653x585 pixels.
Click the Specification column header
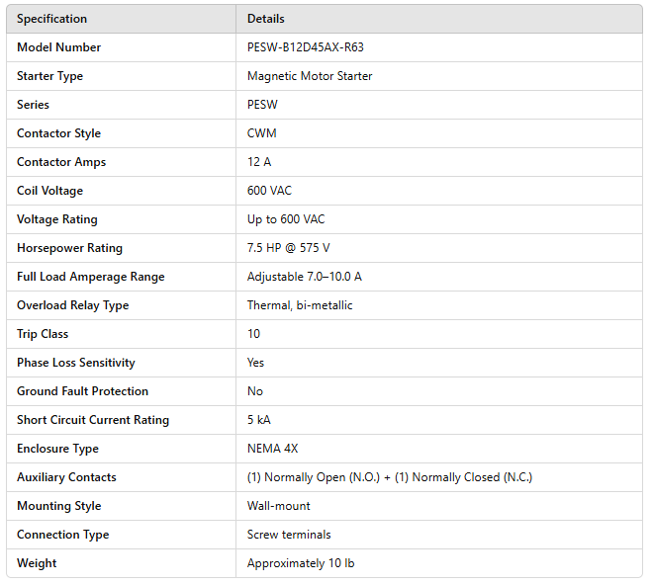51,19
